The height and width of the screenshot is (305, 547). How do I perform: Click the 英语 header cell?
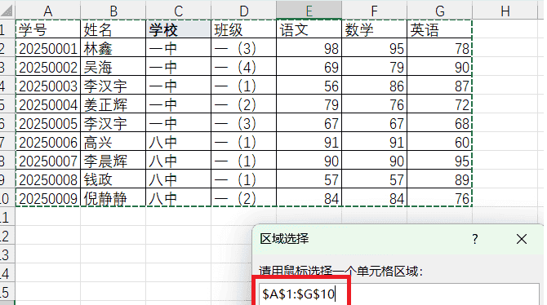[439, 29]
